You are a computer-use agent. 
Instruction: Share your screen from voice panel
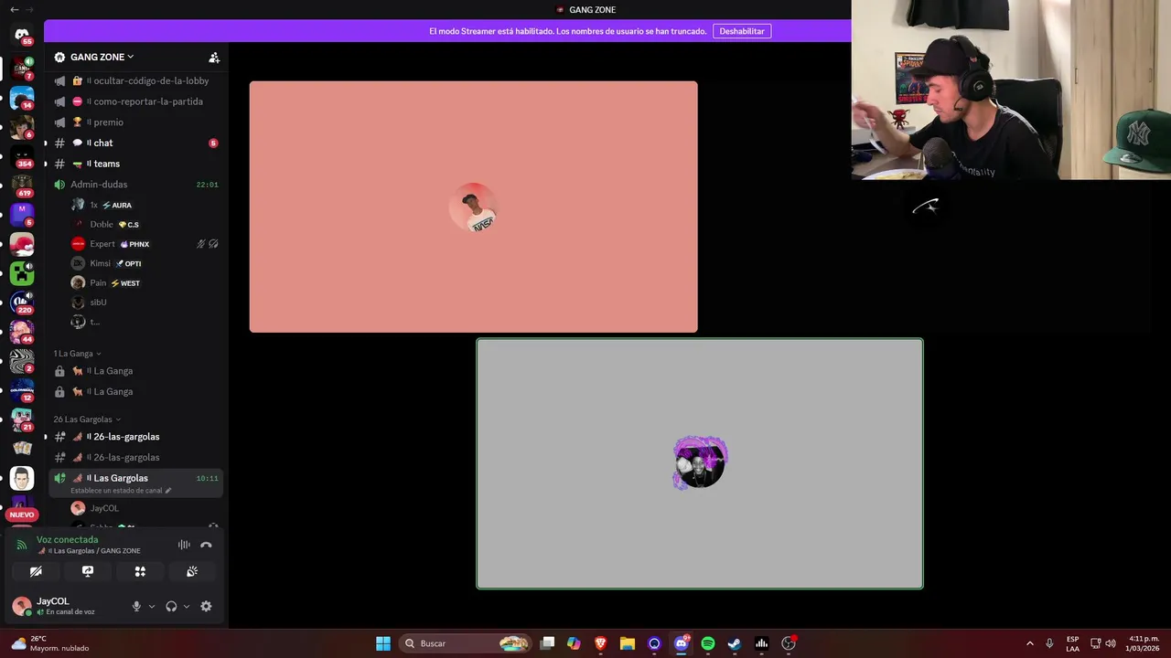(x=88, y=571)
